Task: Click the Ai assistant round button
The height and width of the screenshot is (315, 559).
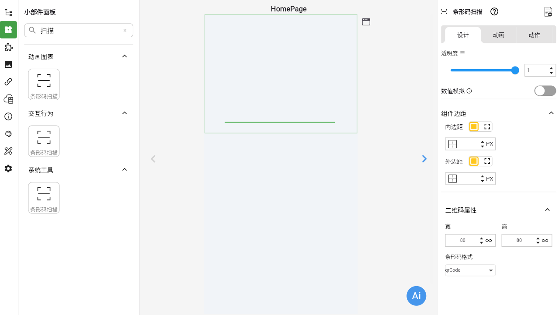Action: point(416,296)
